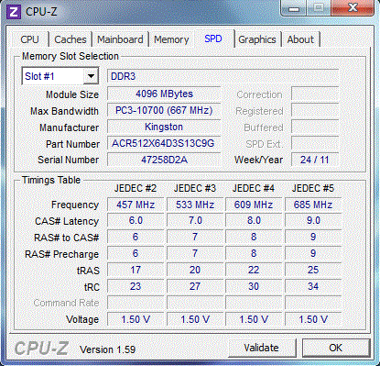Open the Caches tab
This screenshot has height=366, width=380.
pyautogui.click(x=71, y=39)
